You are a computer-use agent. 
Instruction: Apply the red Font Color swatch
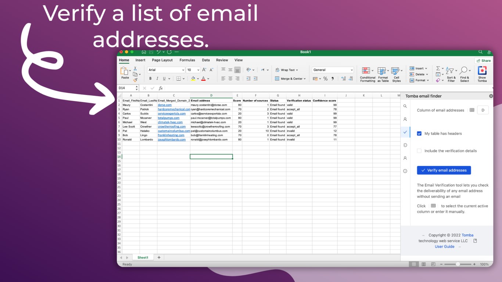click(203, 79)
